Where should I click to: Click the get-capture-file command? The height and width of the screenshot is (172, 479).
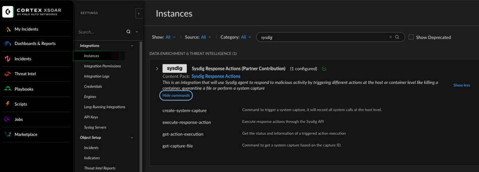(178, 146)
